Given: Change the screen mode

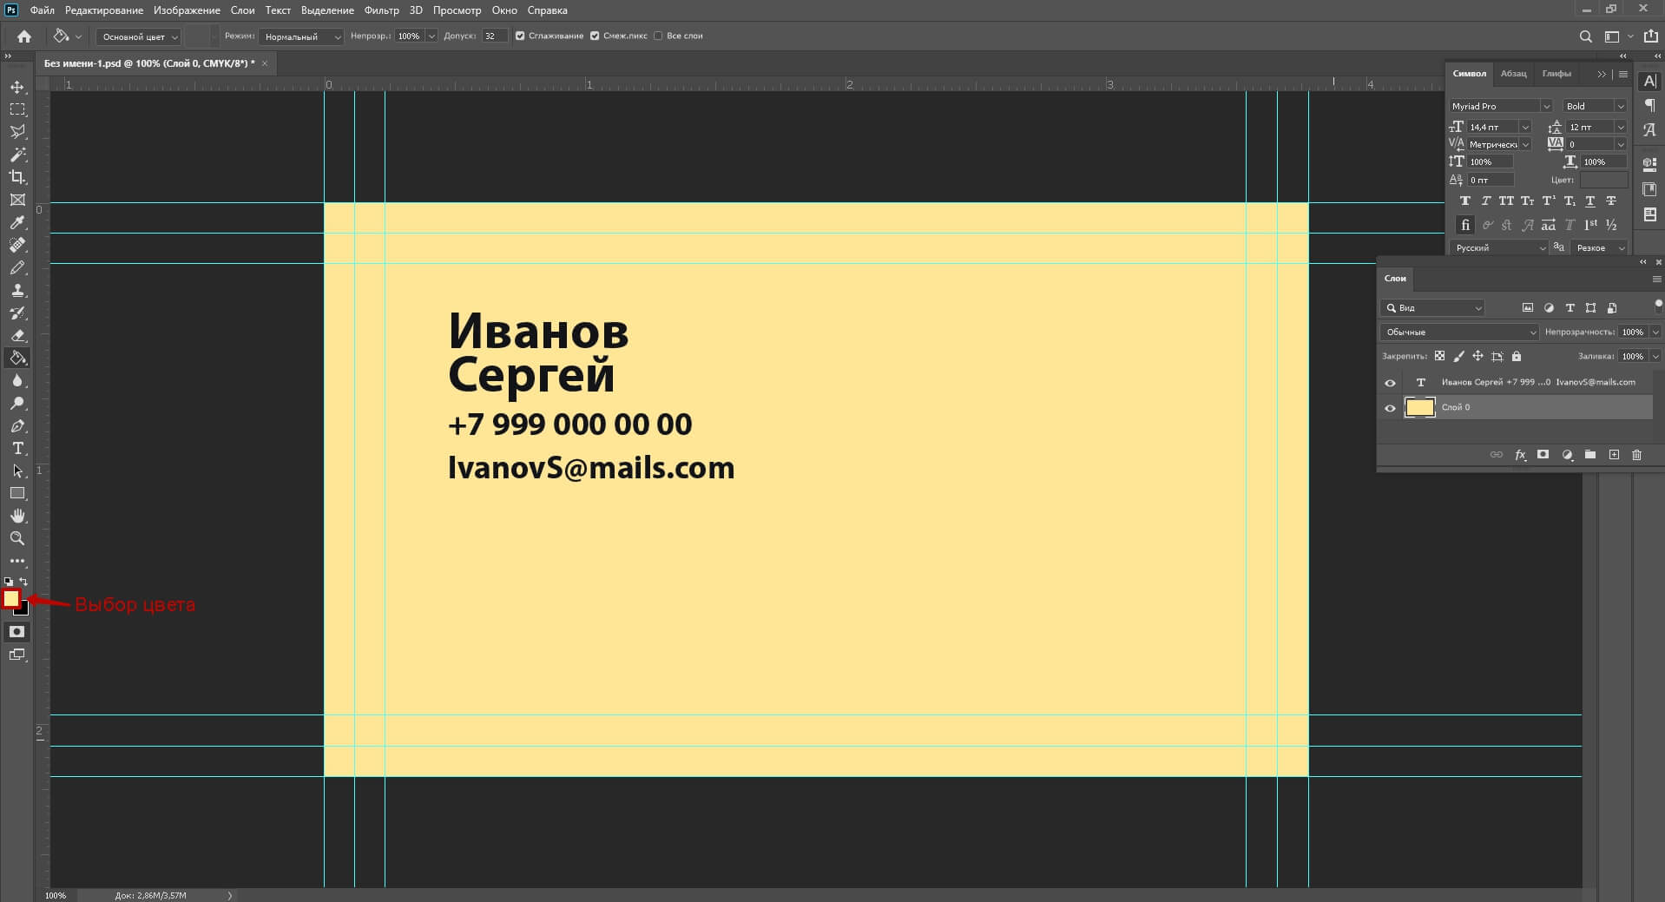Looking at the screenshot, I should pos(17,655).
